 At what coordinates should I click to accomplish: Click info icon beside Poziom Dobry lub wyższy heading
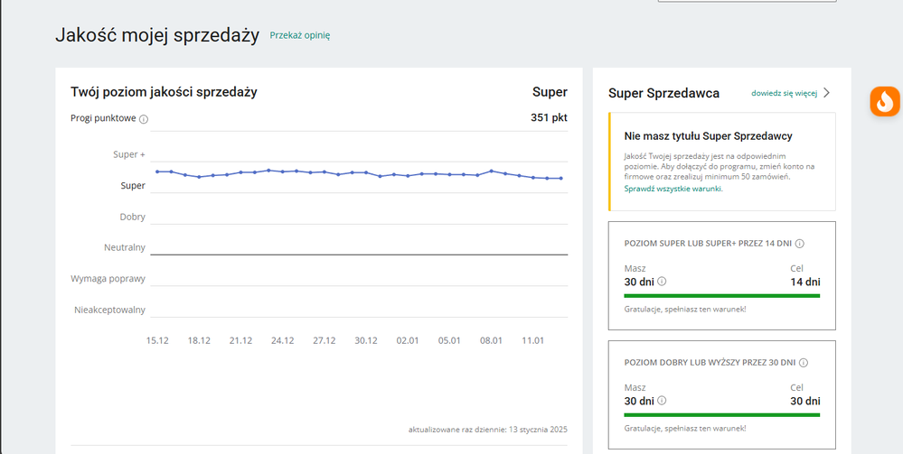[x=804, y=363]
